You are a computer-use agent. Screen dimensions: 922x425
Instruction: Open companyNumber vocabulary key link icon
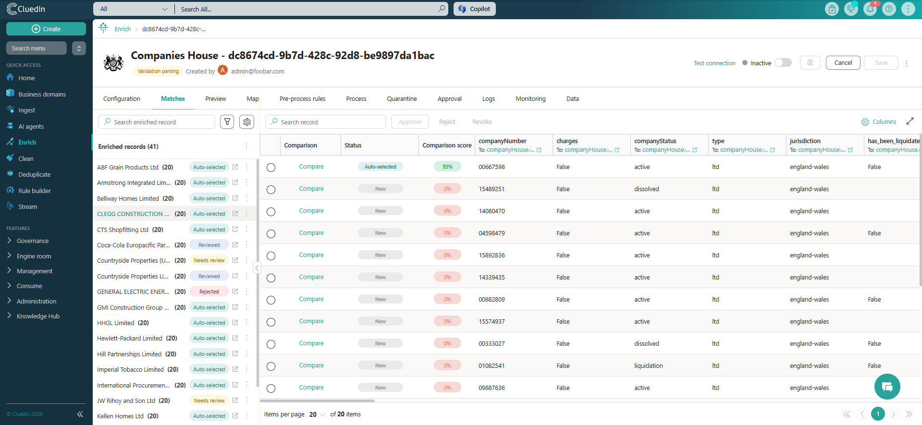(x=539, y=150)
